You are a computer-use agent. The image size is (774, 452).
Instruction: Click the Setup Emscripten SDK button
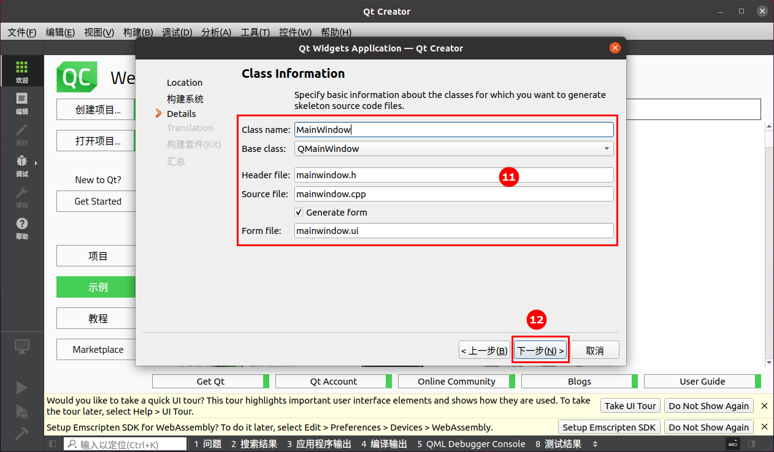(609, 427)
